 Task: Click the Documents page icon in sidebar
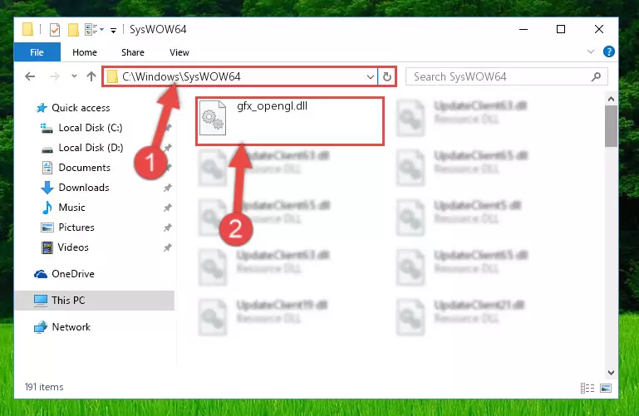point(47,168)
